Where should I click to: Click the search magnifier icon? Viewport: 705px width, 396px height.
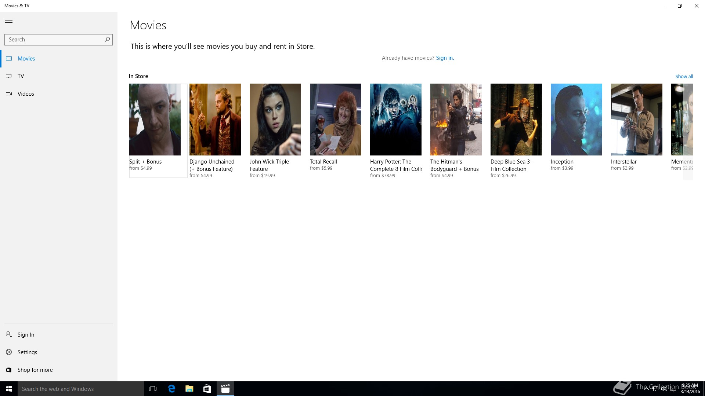point(107,39)
